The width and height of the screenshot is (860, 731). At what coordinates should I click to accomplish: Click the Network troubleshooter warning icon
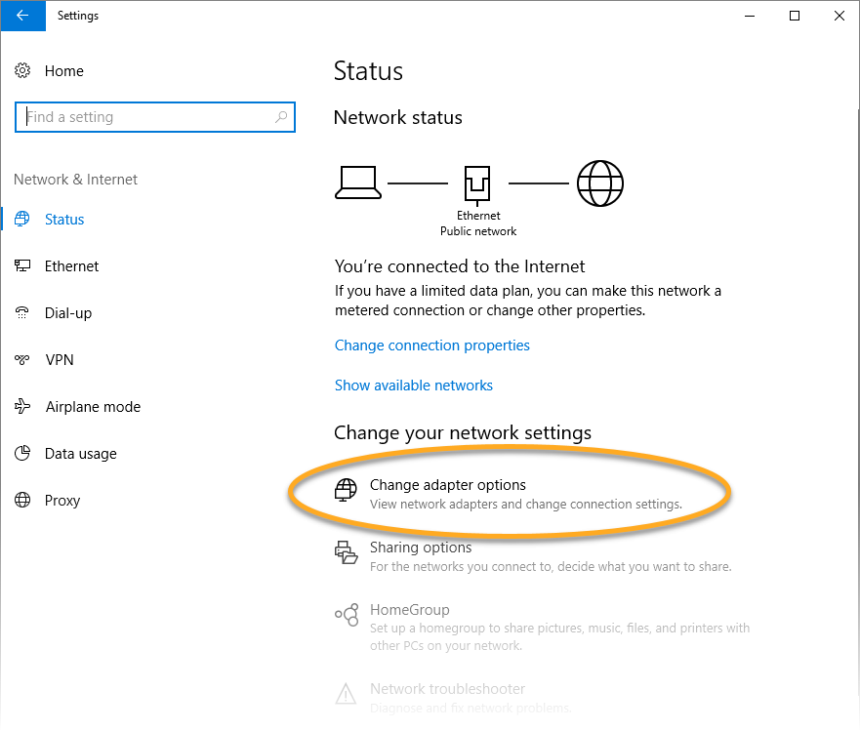click(x=346, y=694)
